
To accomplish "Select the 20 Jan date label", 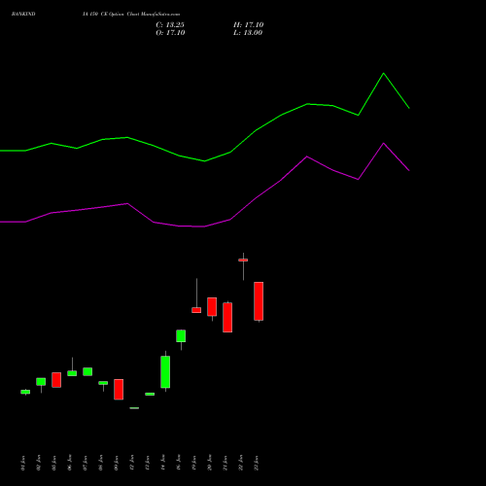I will pos(210,463).
